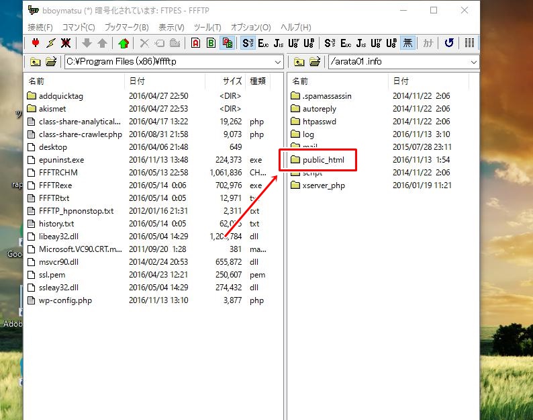Enable Binary transfer mode (B)
Screen dimensions: 533x420
pyautogui.click(x=211, y=43)
